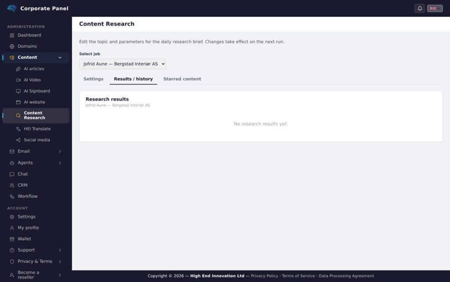Open the Privacy Policy footer link

(264, 276)
